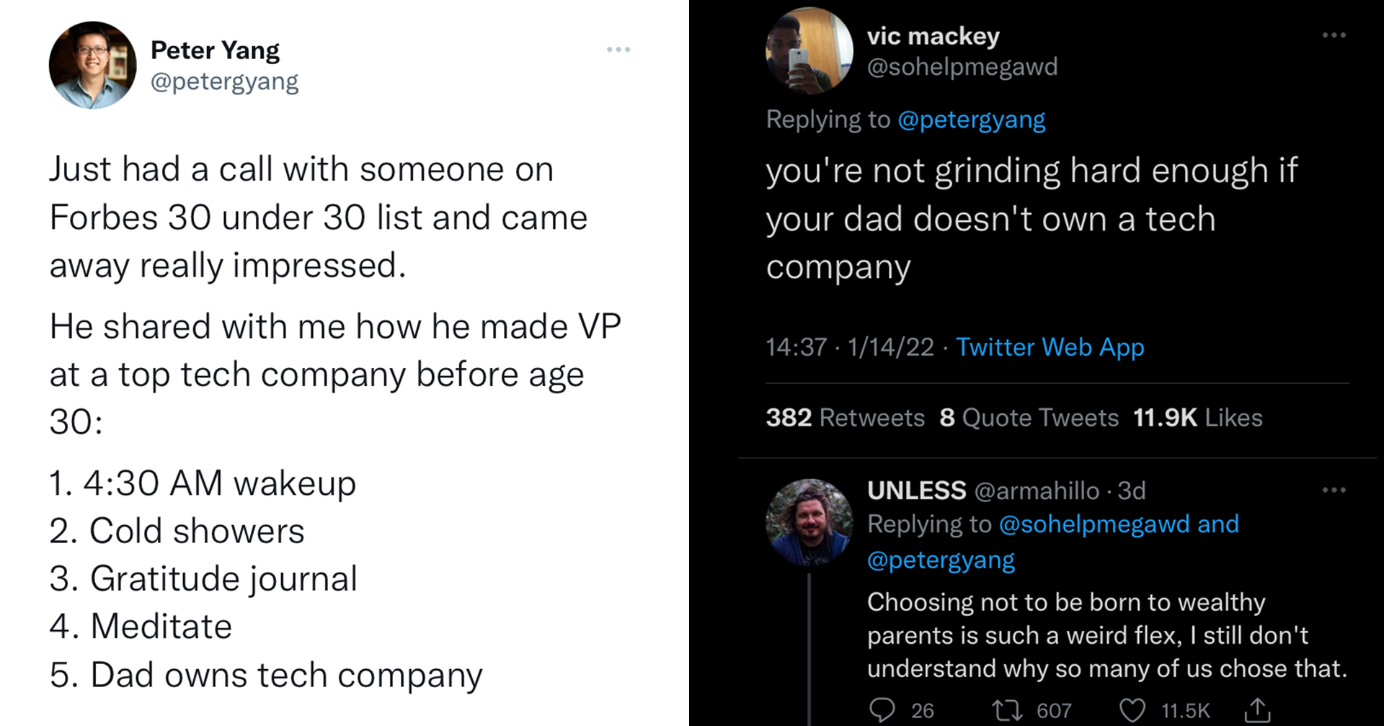The height and width of the screenshot is (726, 1384).
Task: Share the UNLESS reply tweet
Action: [1257, 710]
